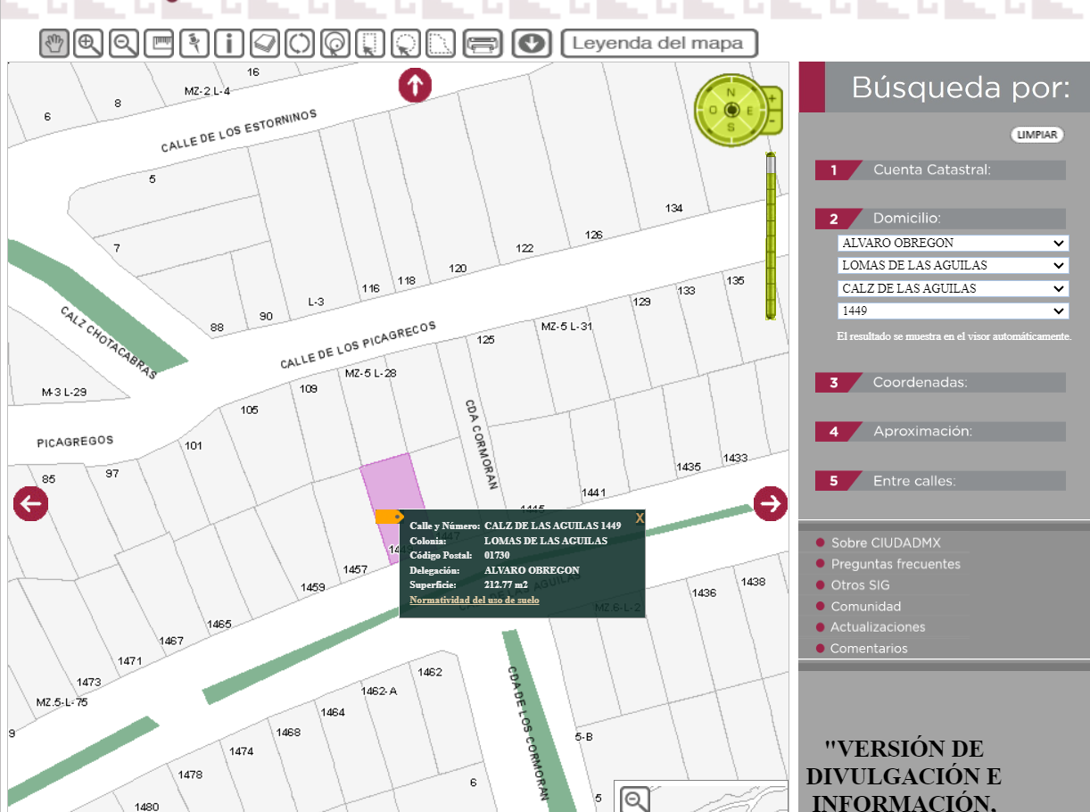Open Normatividad del uso de suelo link
This screenshot has width=1090, height=812.
[475, 601]
